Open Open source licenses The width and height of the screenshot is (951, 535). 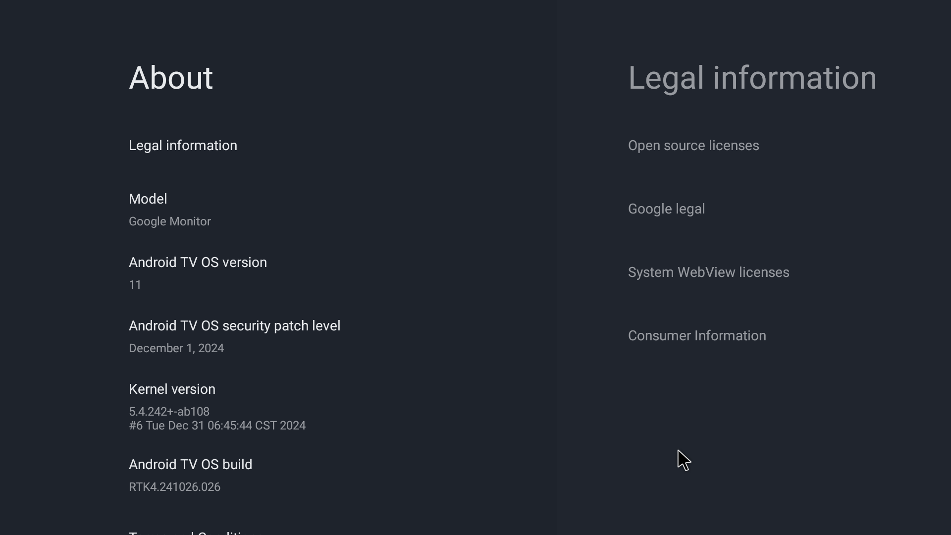[693, 146]
